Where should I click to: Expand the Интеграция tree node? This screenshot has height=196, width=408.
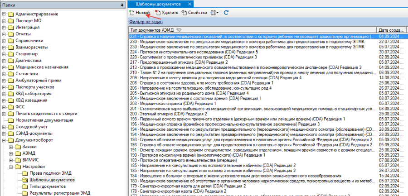4,27
